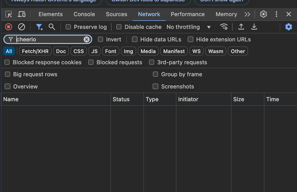Enable Disable cache
Image resolution: width=297 pixels, height=192 pixels.
119,27
